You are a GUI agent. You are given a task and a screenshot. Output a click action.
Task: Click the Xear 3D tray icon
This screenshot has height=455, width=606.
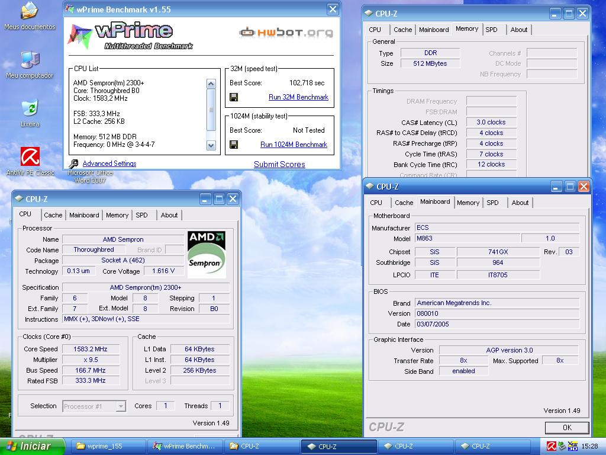coord(572,446)
